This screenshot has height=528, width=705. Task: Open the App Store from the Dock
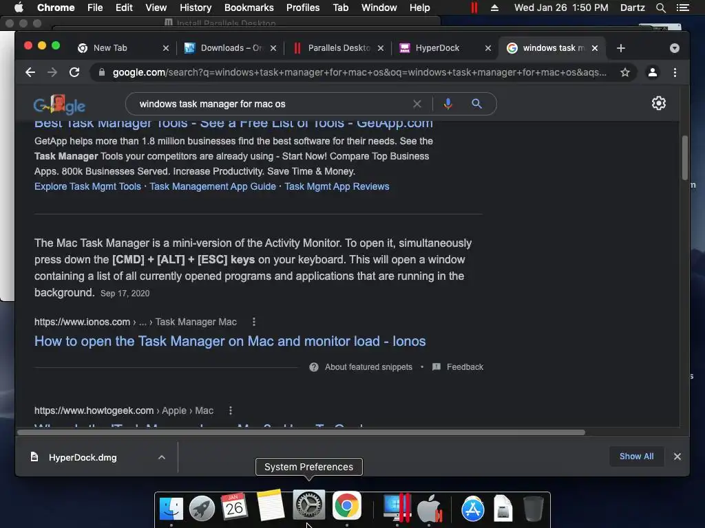[472, 509]
